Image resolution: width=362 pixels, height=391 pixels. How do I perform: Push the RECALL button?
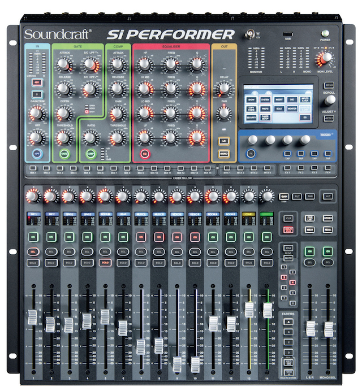(328, 229)
